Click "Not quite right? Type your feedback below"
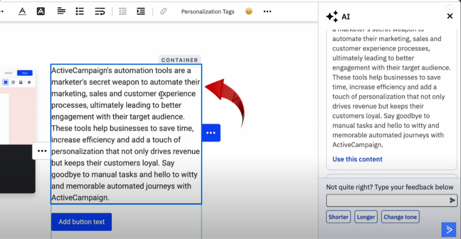 [x=390, y=187]
